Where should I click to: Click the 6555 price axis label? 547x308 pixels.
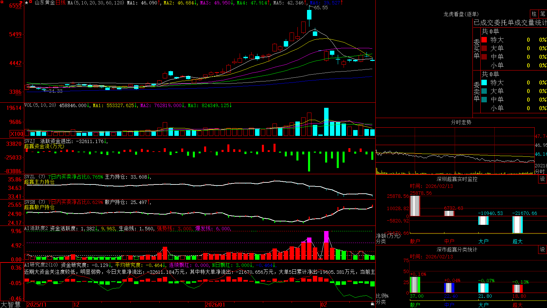[x=15, y=5]
